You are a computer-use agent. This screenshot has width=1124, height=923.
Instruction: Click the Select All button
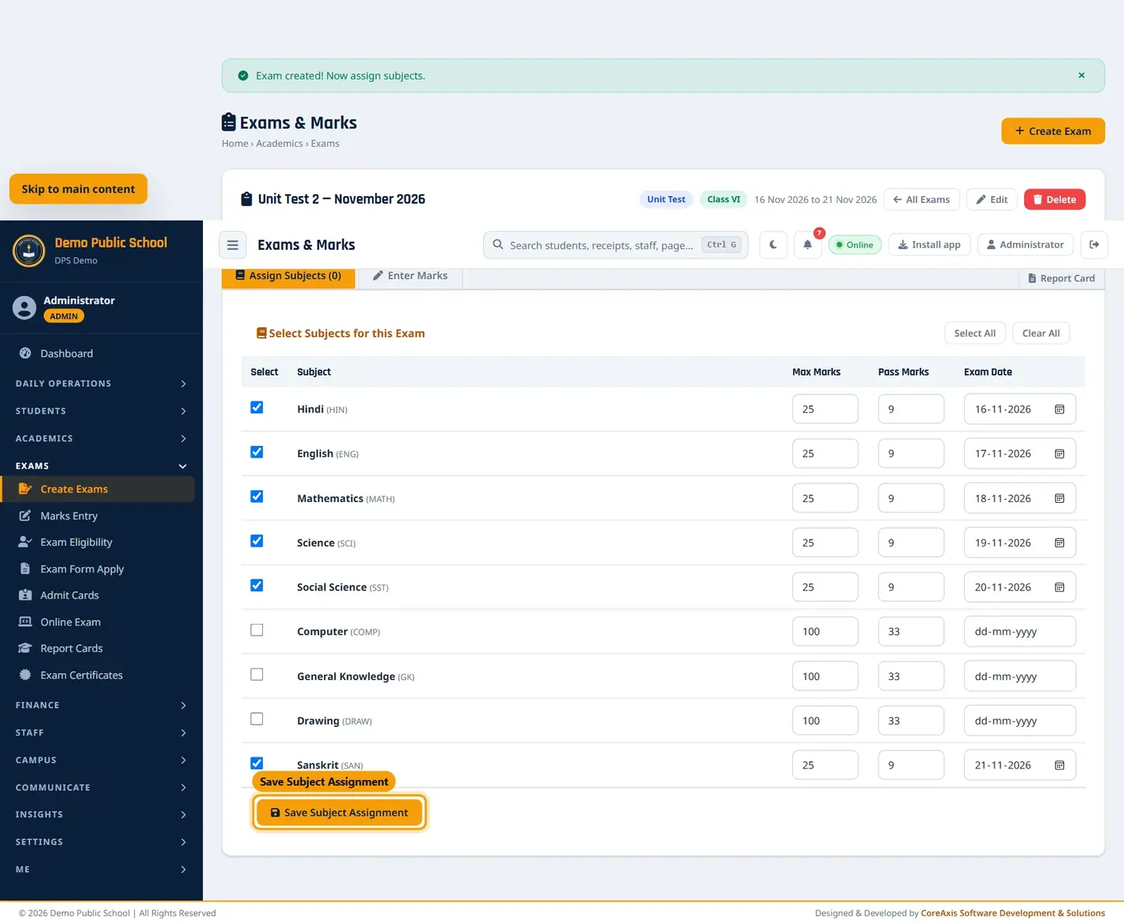[x=975, y=333]
